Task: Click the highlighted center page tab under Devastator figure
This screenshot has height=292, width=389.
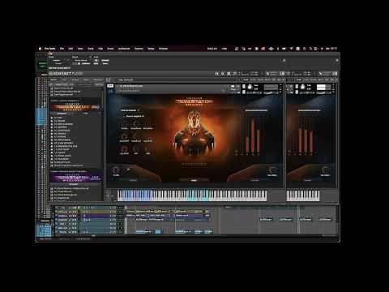Action: 194,180
